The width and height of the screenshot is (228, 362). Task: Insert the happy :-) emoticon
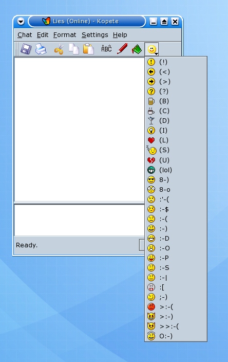(x=176, y=228)
